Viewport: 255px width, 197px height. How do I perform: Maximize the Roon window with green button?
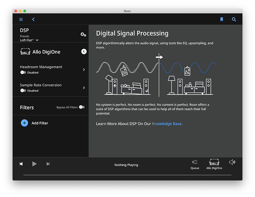click(x=25, y=11)
